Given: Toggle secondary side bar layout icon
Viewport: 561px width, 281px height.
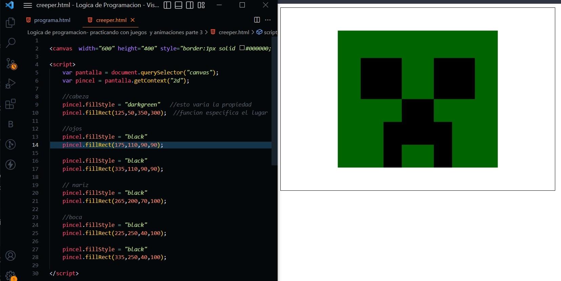Looking at the screenshot, I should pyautogui.click(x=190, y=5).
